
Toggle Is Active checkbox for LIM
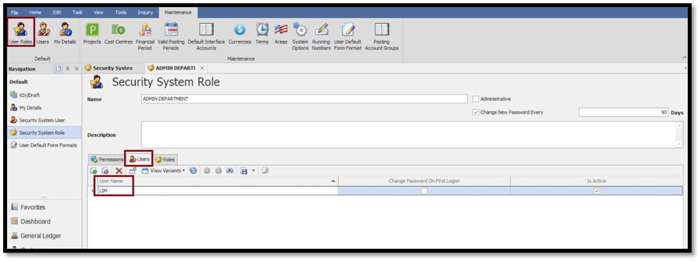click(x=596, y=191)
